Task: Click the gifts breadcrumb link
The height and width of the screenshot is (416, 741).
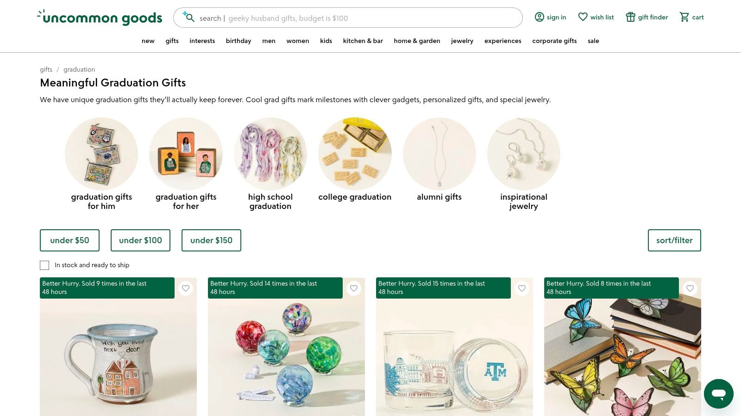Action: pos(46,69)
